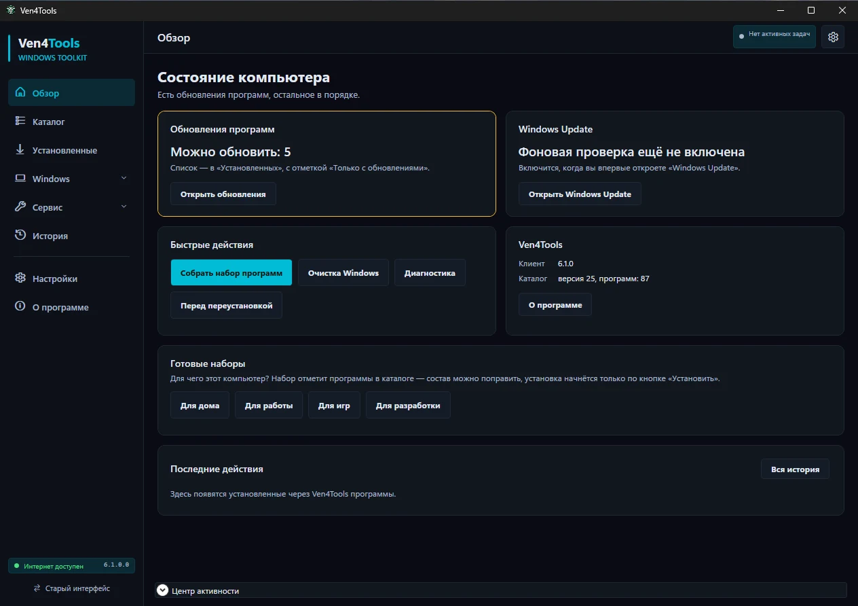
Task: Run Очистка Windows quick action
Action: coord(343,272)
